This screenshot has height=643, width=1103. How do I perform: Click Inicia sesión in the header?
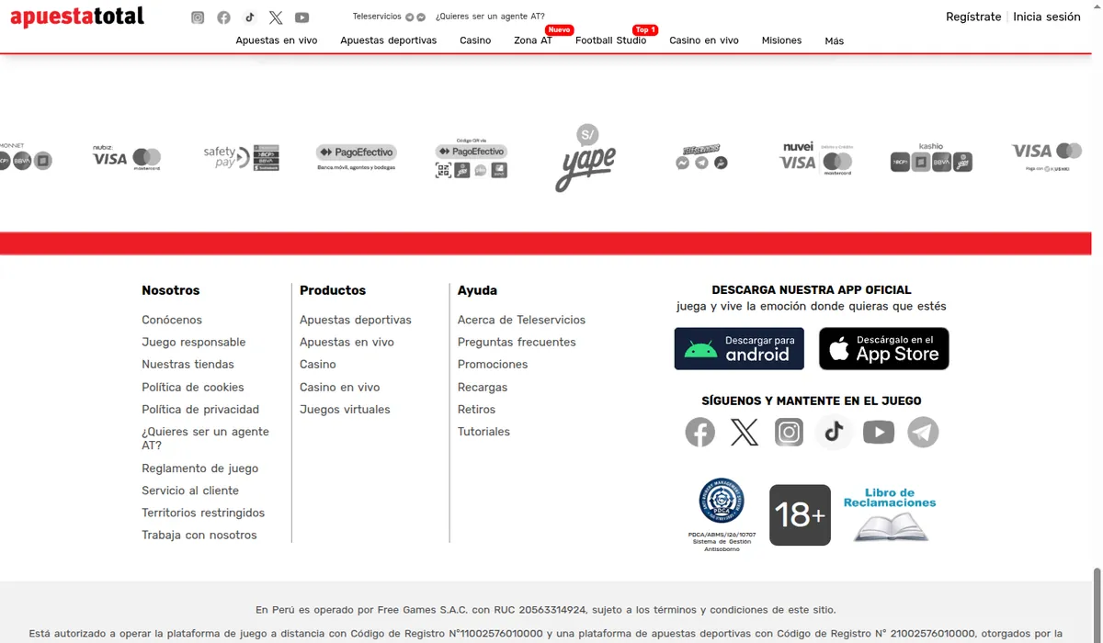click(1047, 17)
